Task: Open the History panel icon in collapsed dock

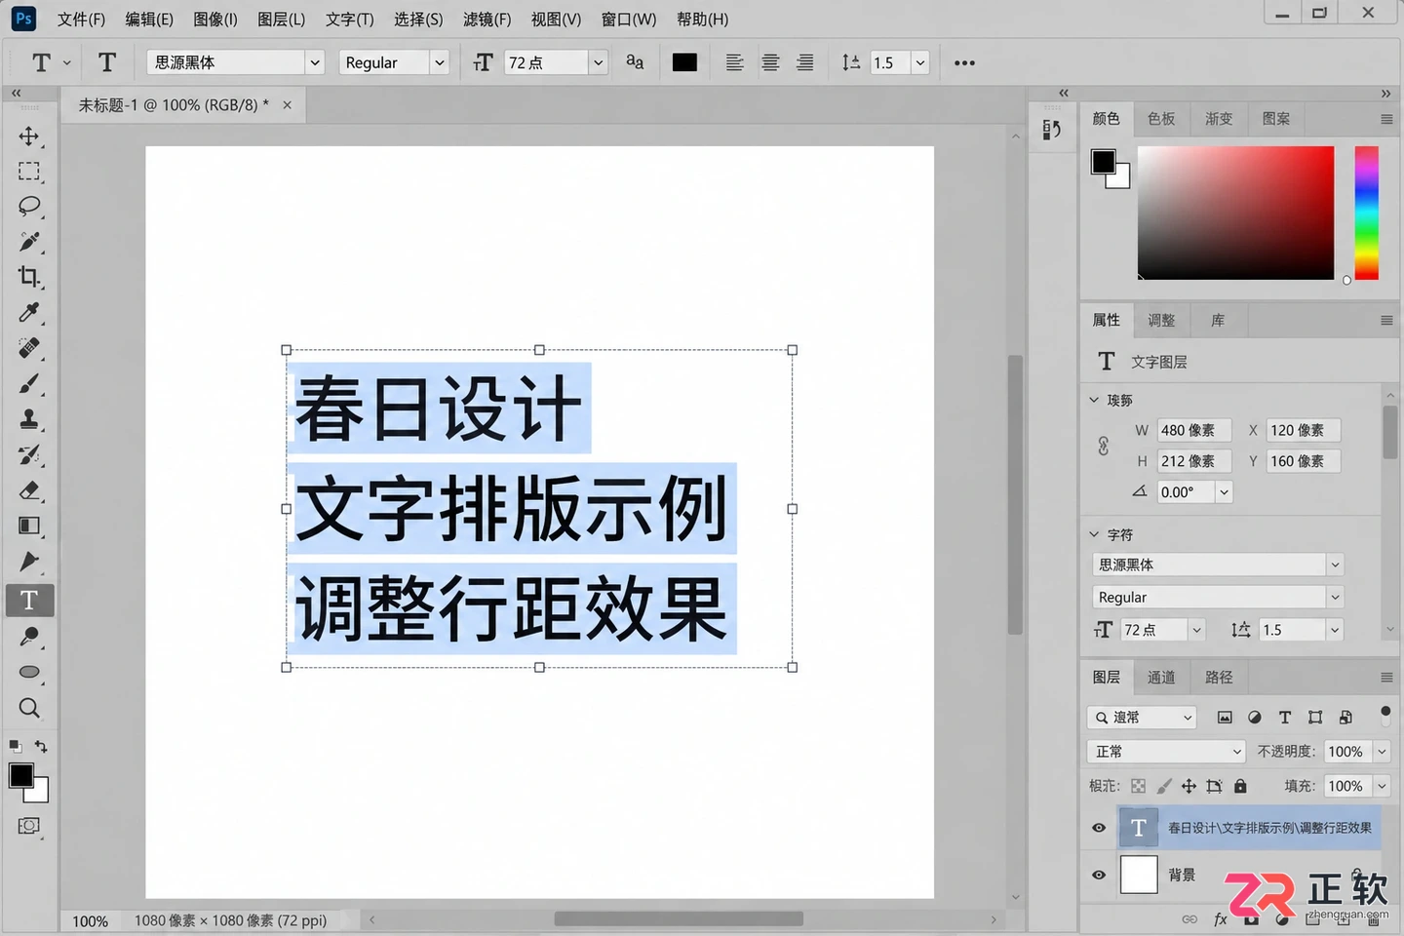Action: click(x=1052, y=129)
